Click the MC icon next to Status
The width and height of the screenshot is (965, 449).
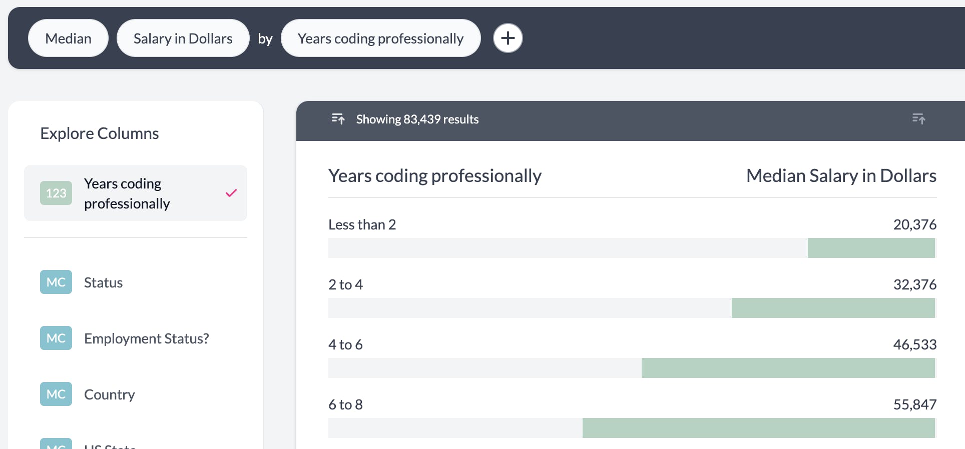tap(56, 282)
